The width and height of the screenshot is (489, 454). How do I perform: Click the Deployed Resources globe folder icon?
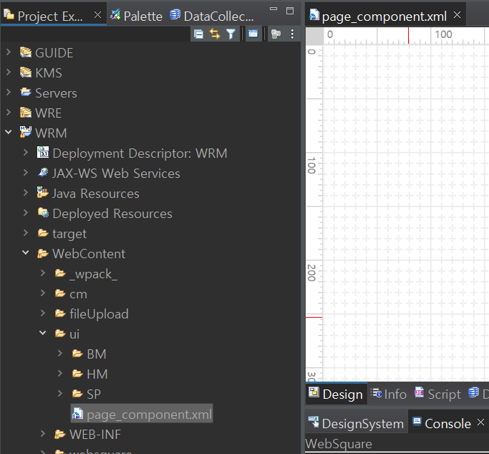coord(43,212)
